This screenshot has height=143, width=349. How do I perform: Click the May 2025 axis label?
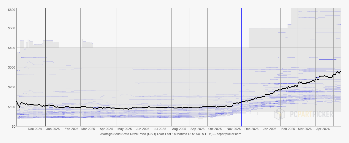[x=125, y=129]
